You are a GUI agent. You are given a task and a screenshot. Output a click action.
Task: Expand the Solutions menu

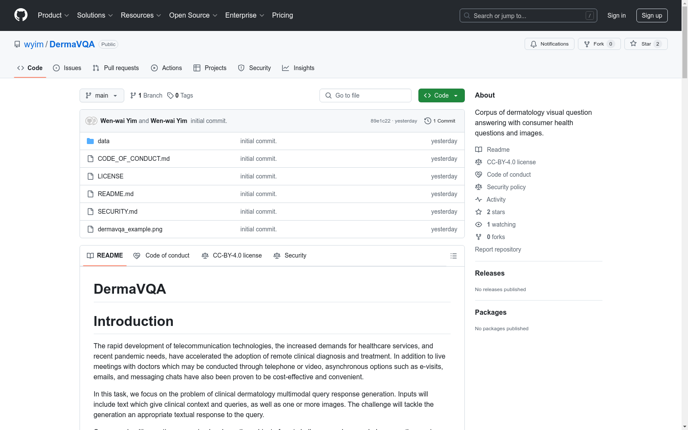95,15
